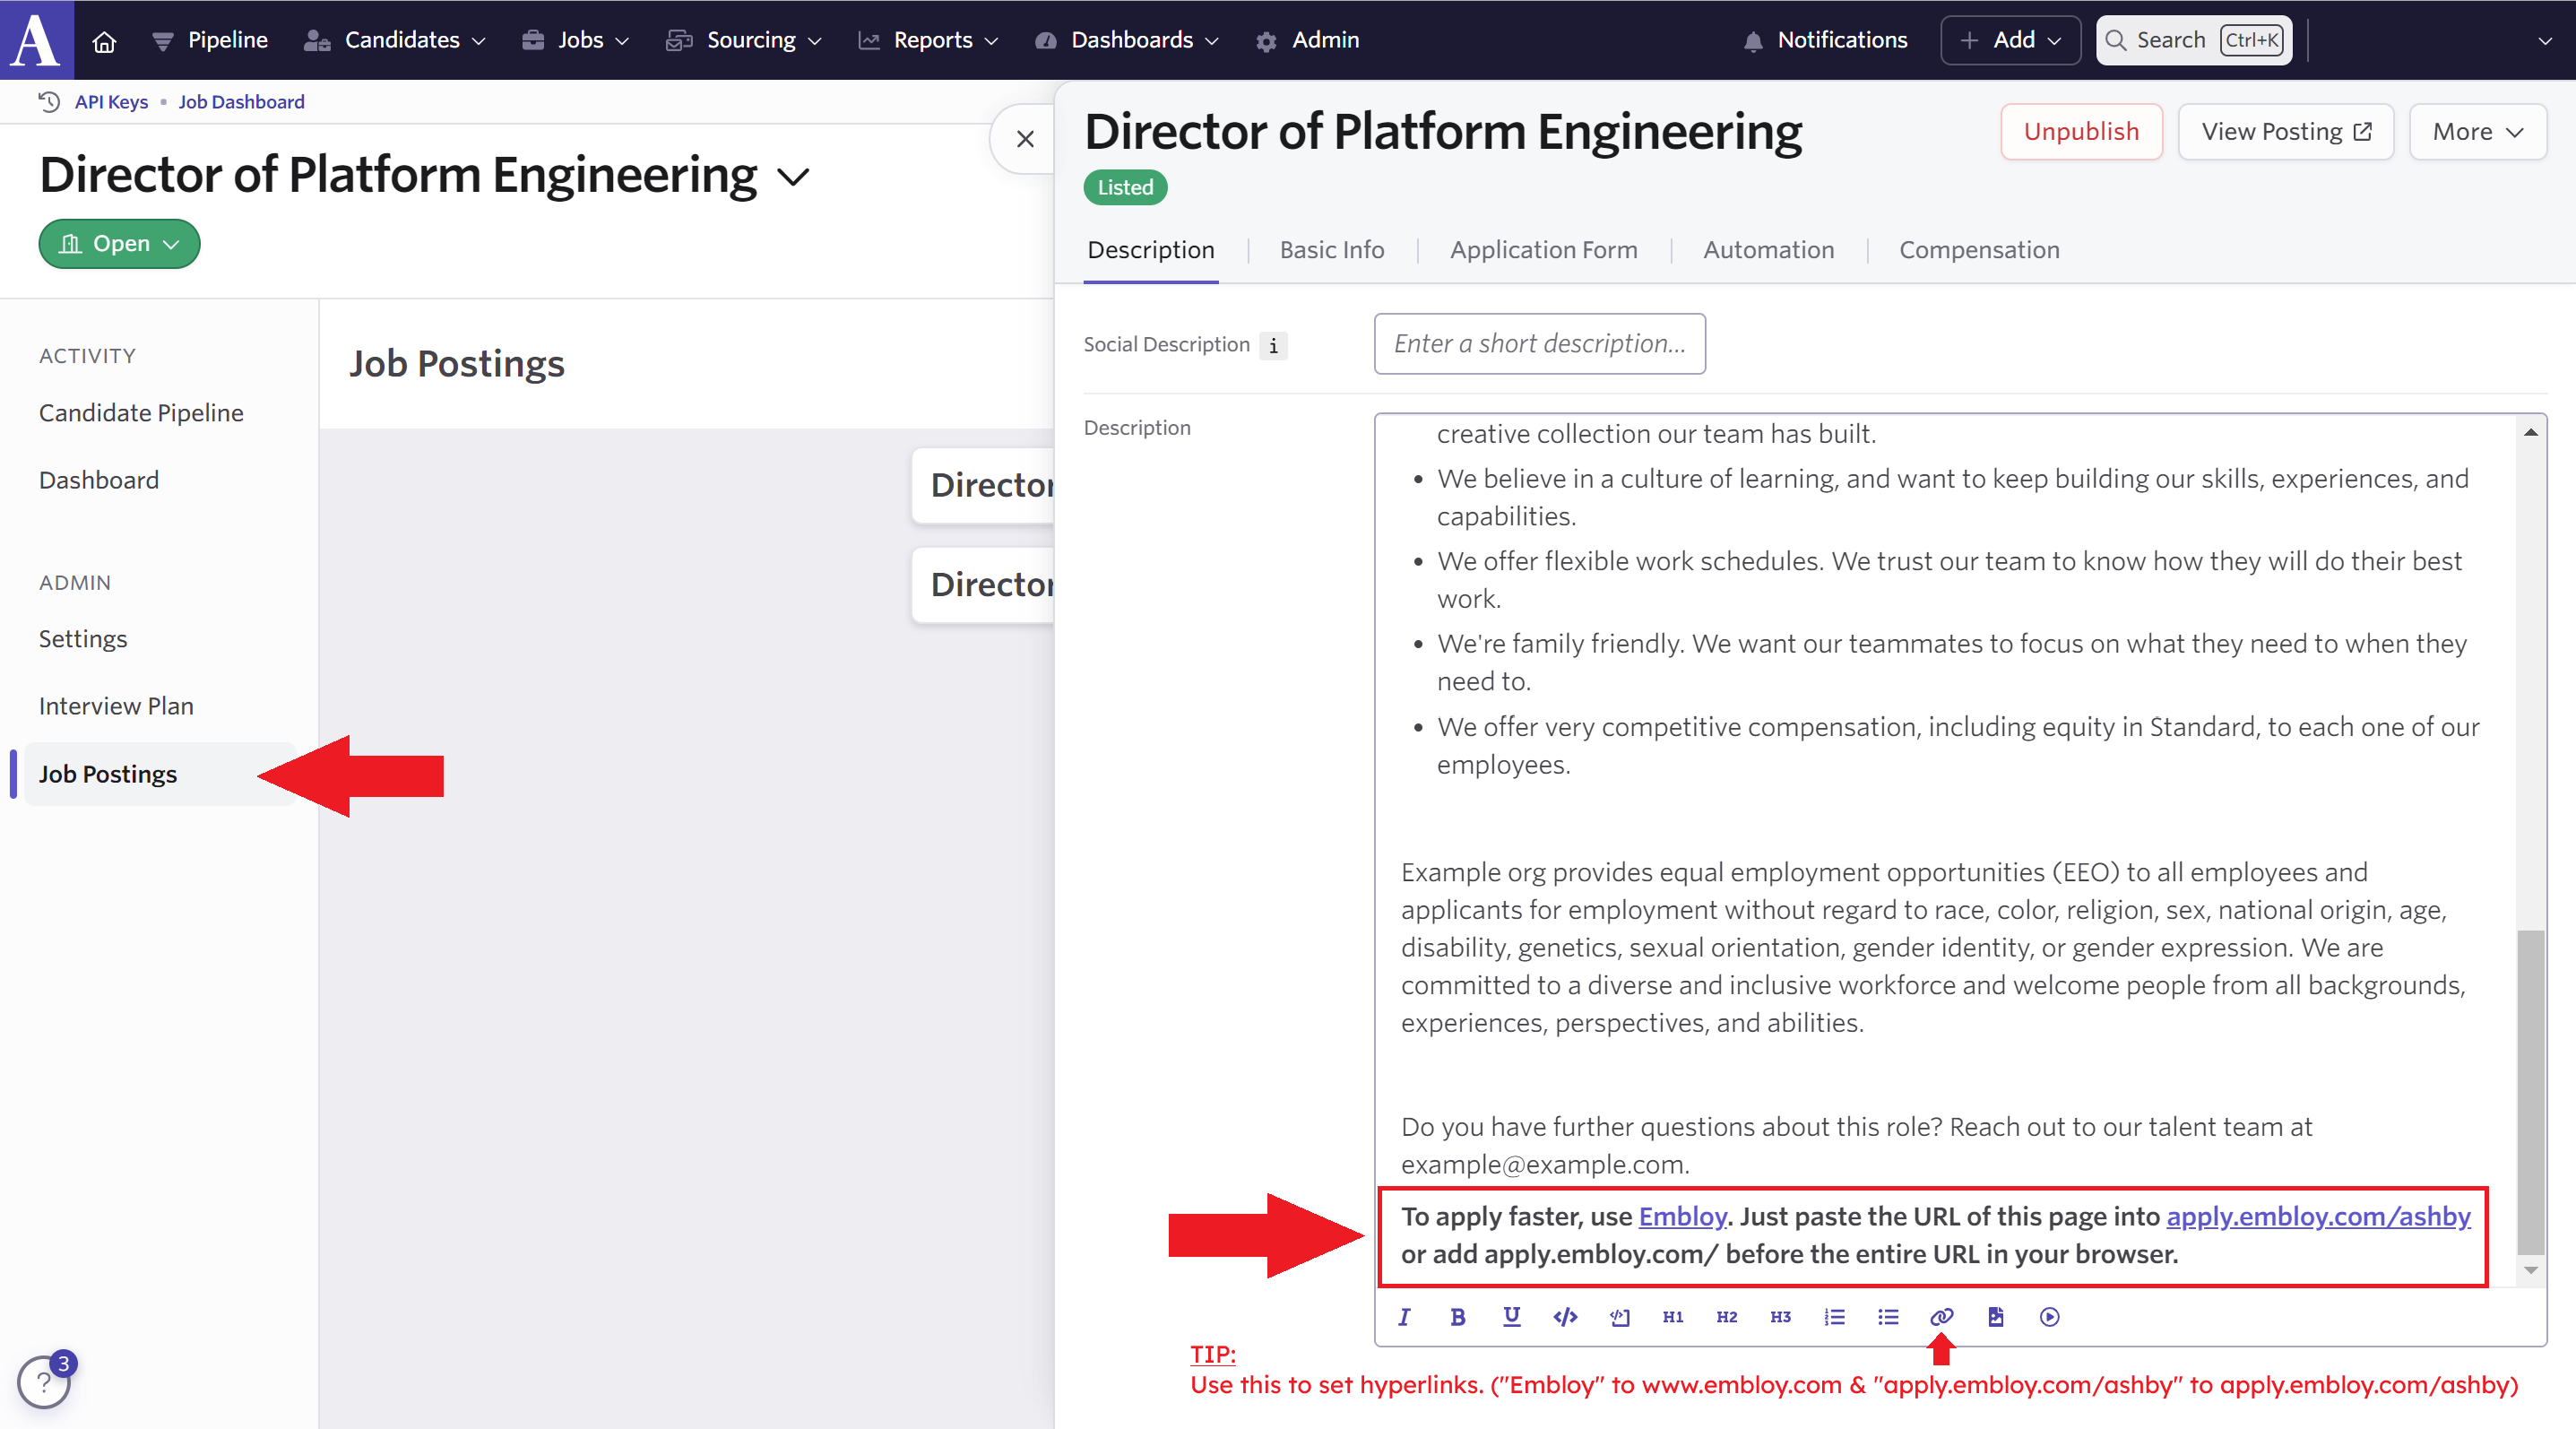Open the second Director job posting card
The image size is (2576, 1429).
[x=983, y=584]
